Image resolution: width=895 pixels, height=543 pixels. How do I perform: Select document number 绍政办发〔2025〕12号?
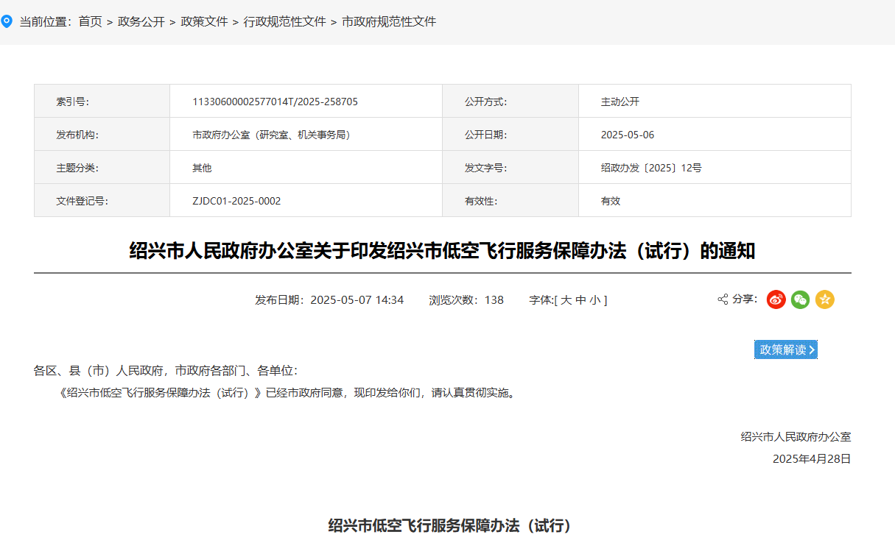[651, 168]
